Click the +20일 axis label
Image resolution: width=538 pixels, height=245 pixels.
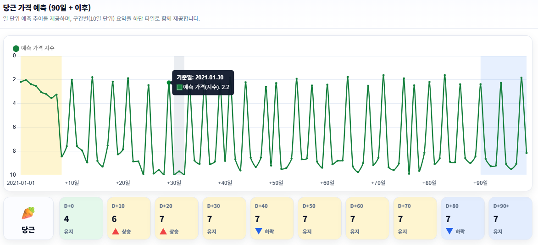123,183
